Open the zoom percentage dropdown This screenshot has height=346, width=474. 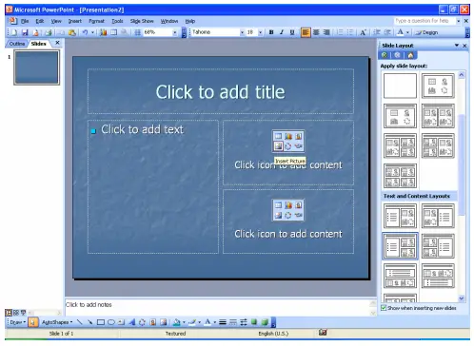(x=174, y=32)
